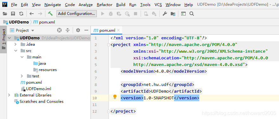279x119 pixels.
Task: Open the Window menu
Action: pyautogui.click(x=173, y=5)
